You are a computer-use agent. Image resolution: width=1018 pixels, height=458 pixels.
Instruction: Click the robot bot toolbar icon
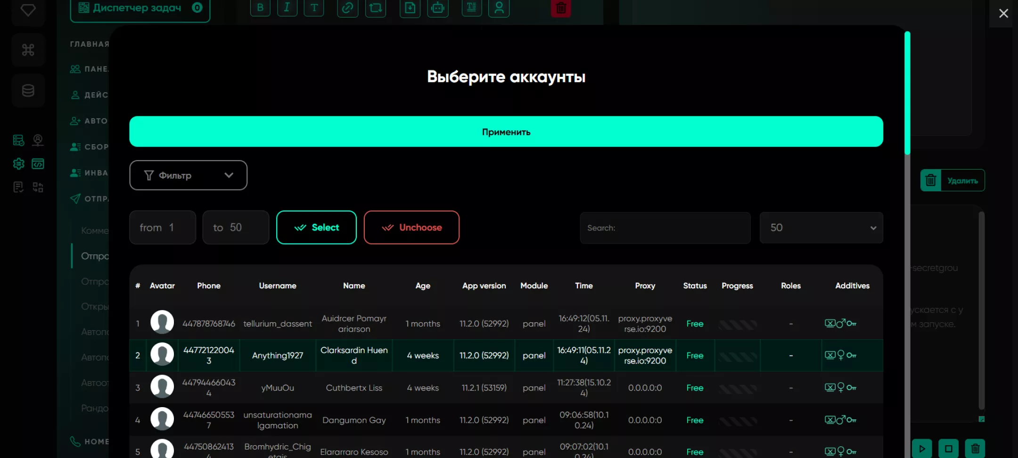438,8
